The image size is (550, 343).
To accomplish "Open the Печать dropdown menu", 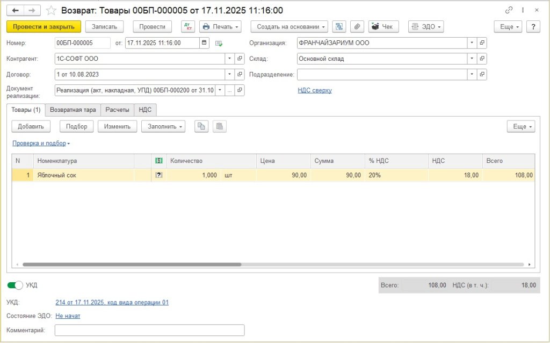I will coord(220,27).
